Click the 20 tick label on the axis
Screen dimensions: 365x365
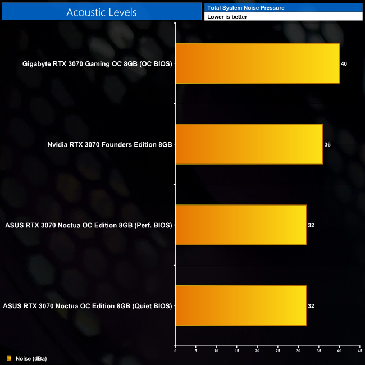coord(257,351)
